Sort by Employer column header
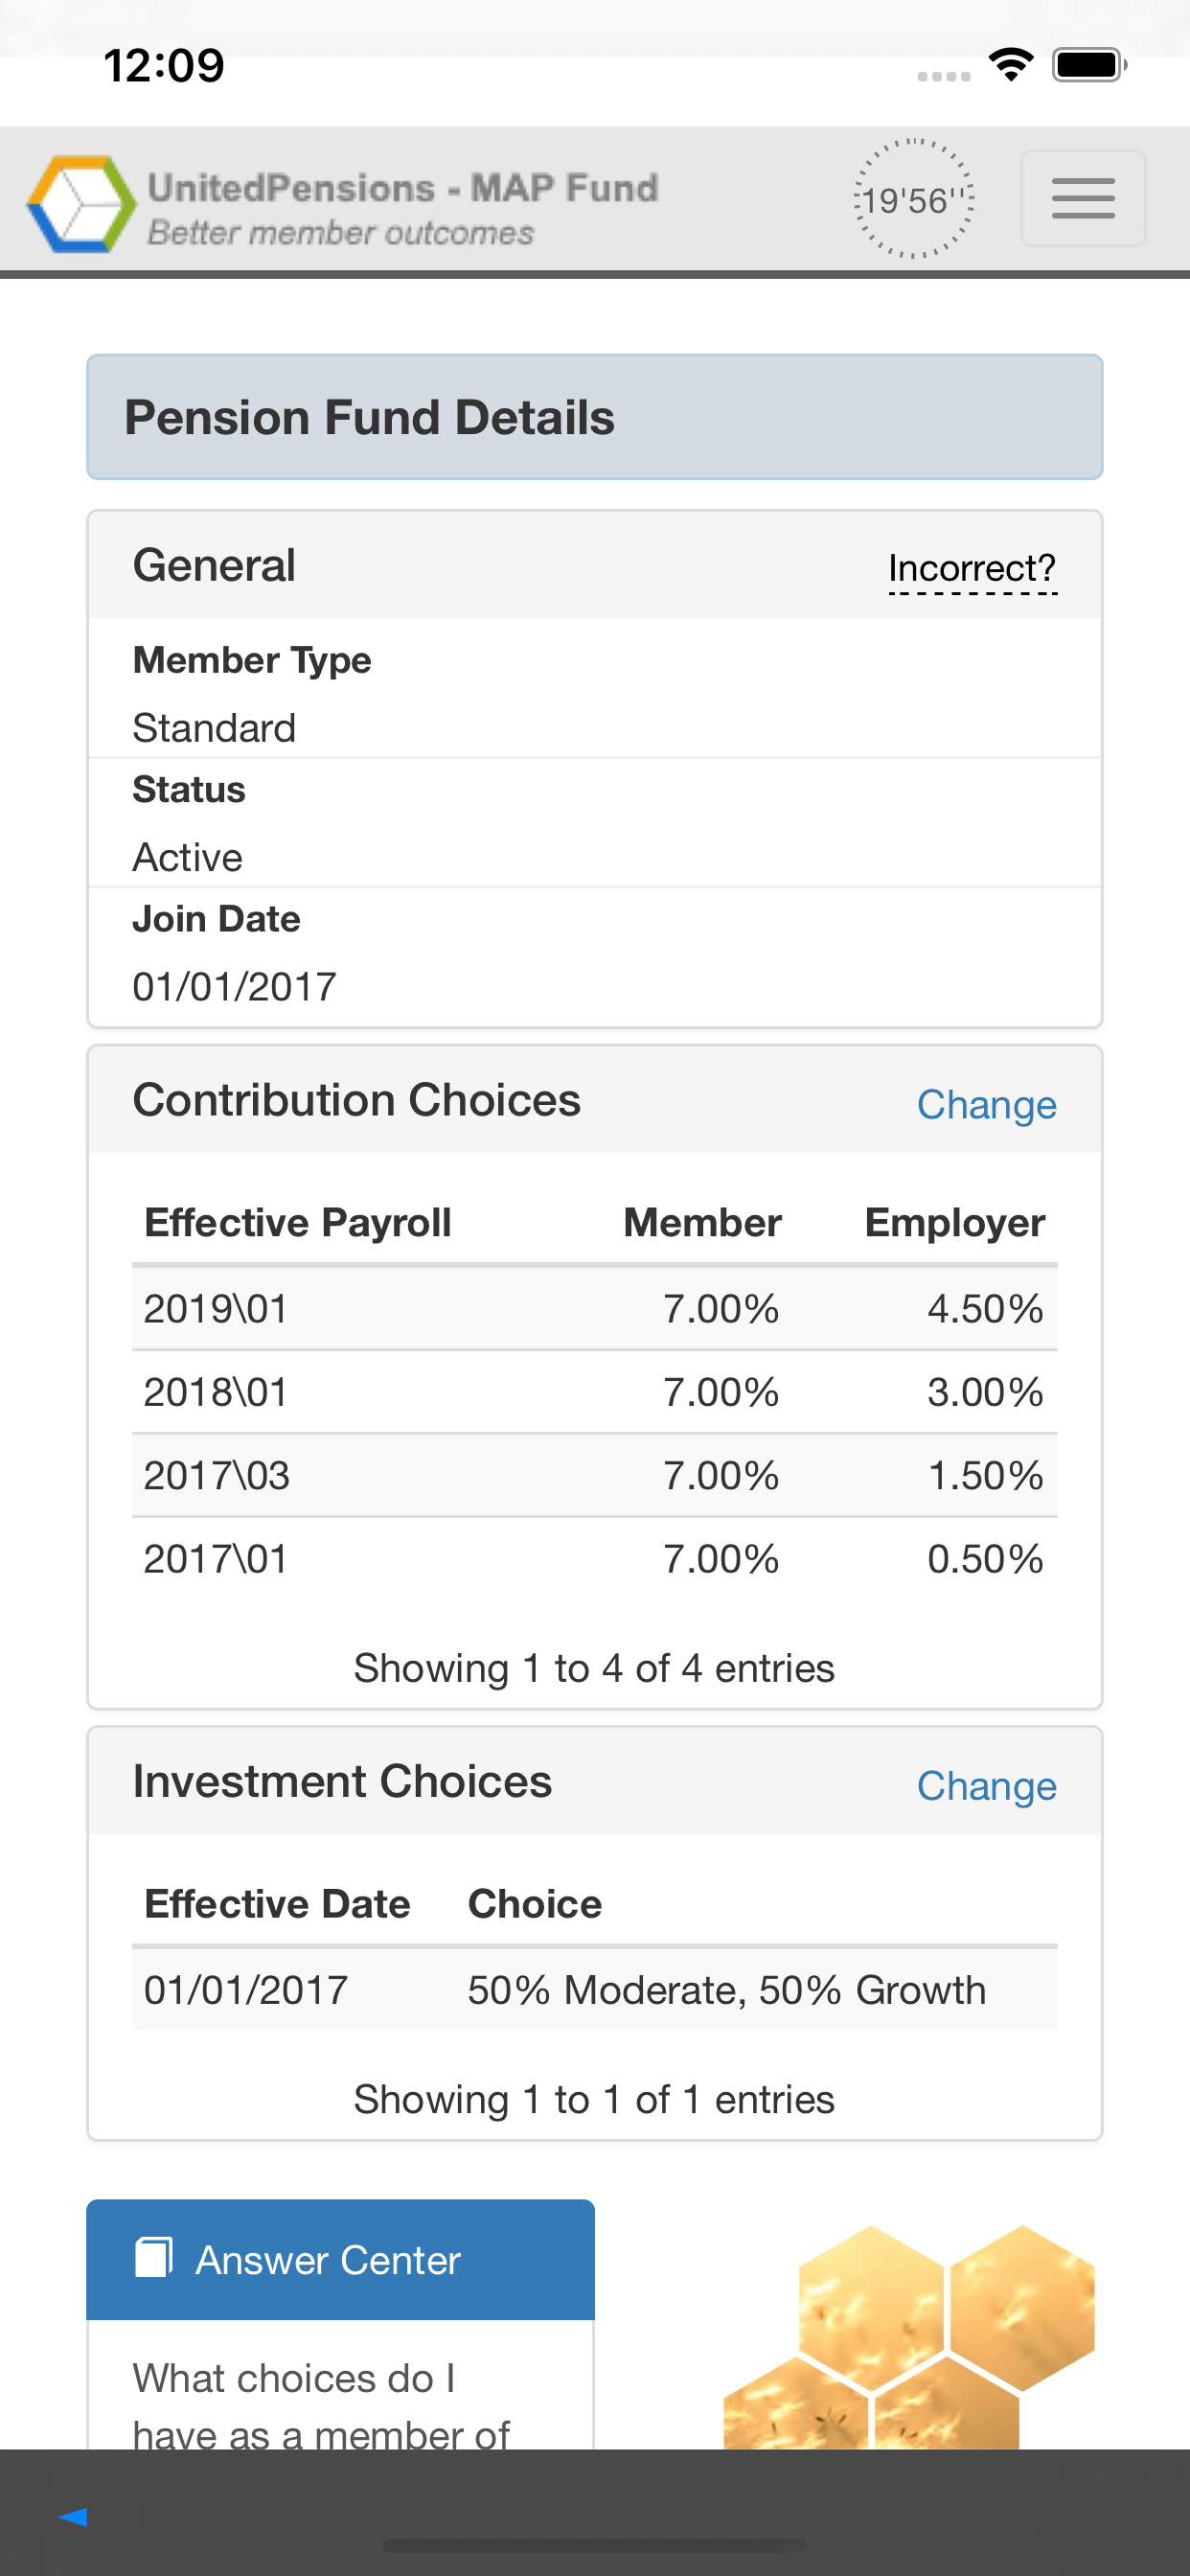The height and width of the screenshot is (2576, 1190). tap(954, 1222)
